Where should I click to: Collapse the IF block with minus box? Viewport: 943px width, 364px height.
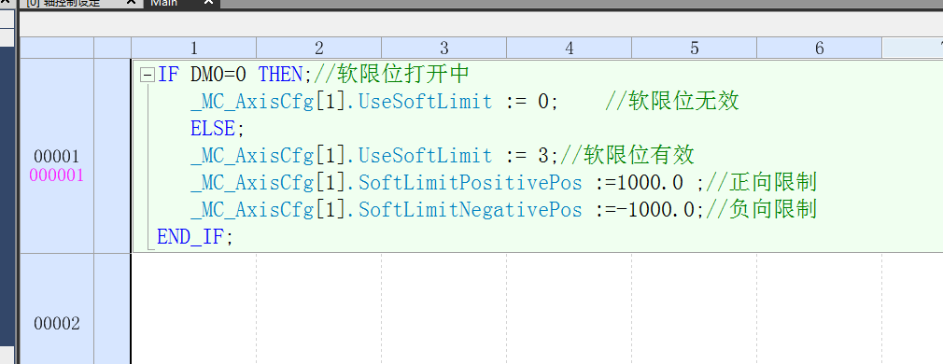148,76
